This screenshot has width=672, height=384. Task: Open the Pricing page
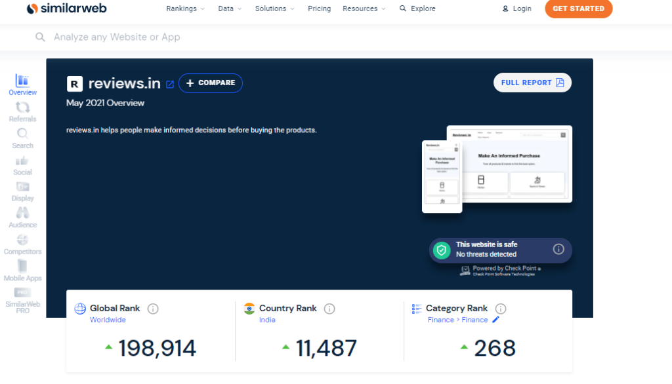tap(320, 9)
